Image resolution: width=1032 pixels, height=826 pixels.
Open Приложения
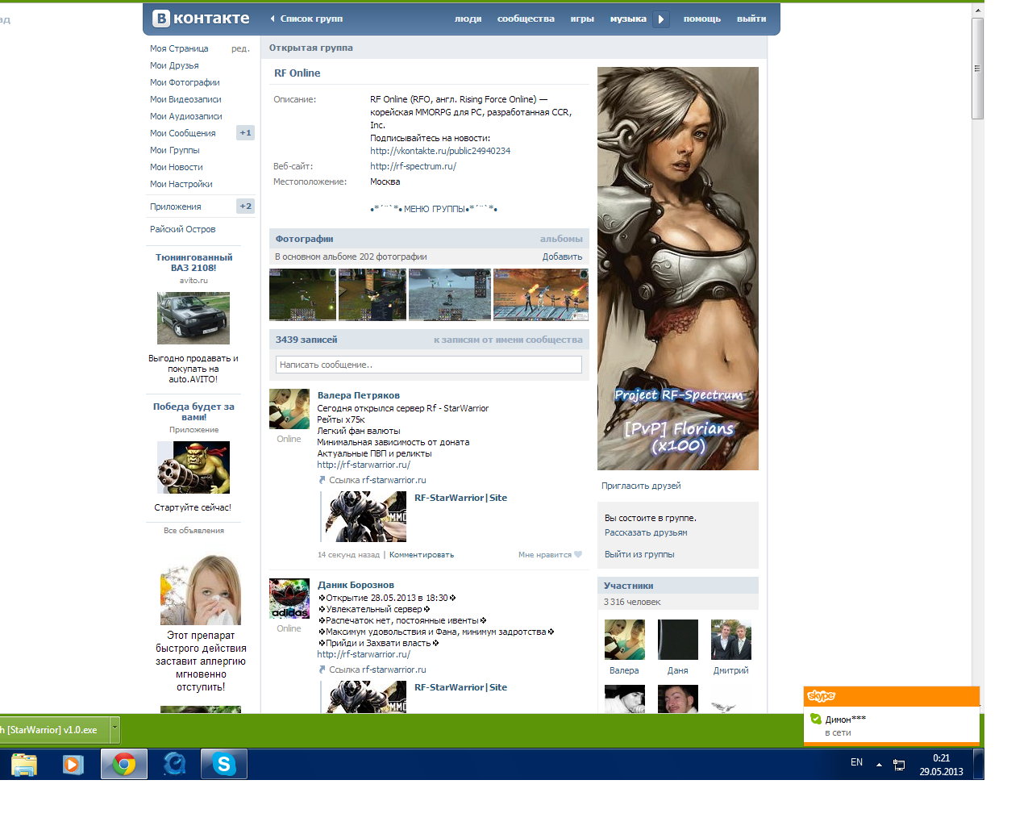176,206
